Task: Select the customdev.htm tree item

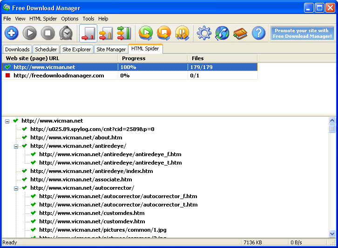Action: coord(92,222)
